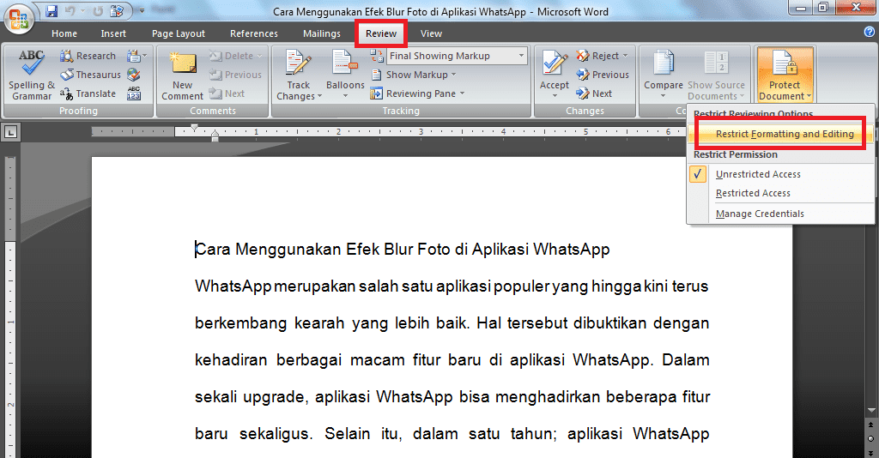Open Manage Credentials

(x=760, y=214)
